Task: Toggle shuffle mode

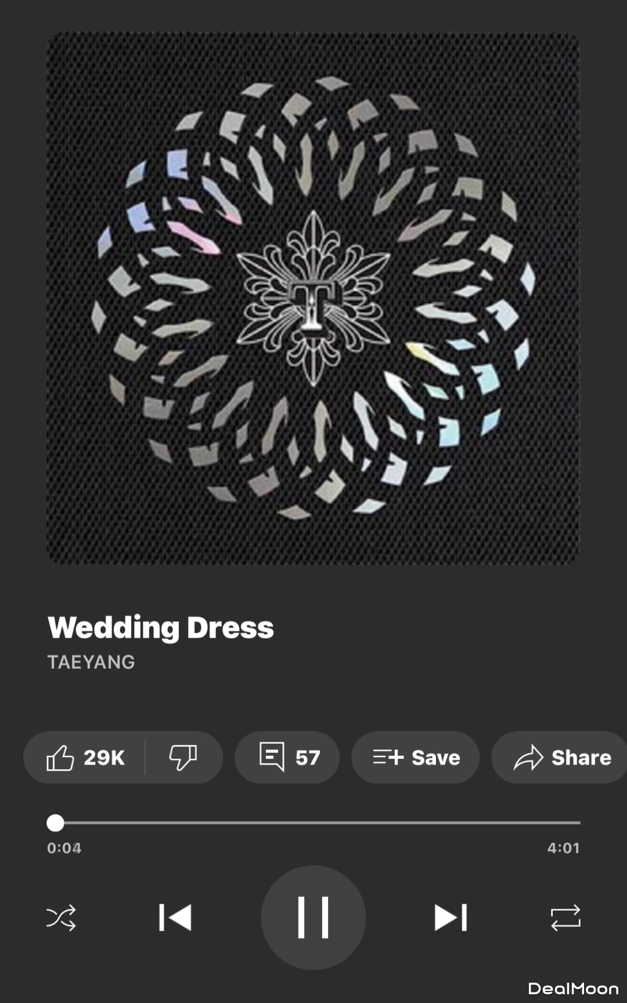Action: click(61, 918)
